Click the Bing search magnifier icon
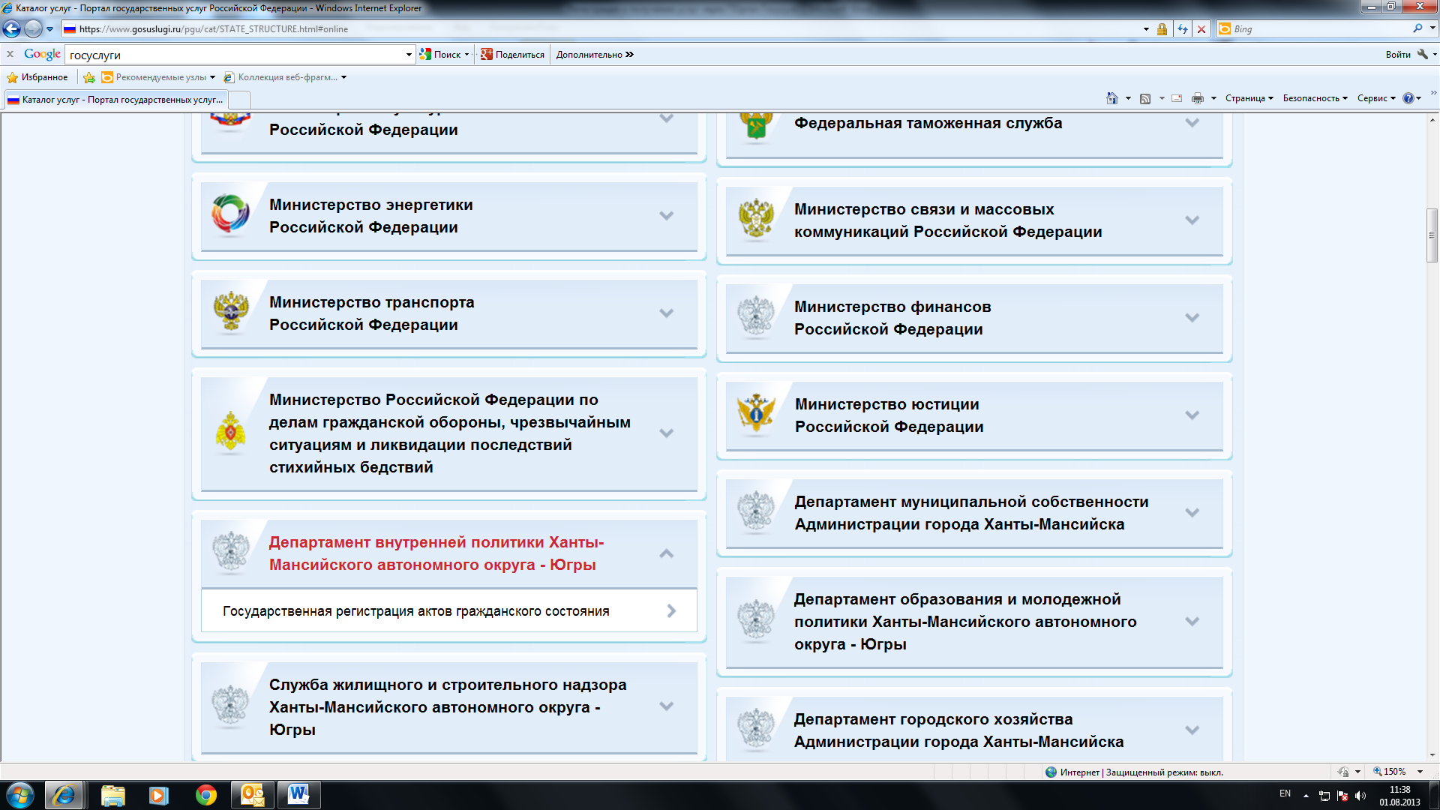 1417,28
